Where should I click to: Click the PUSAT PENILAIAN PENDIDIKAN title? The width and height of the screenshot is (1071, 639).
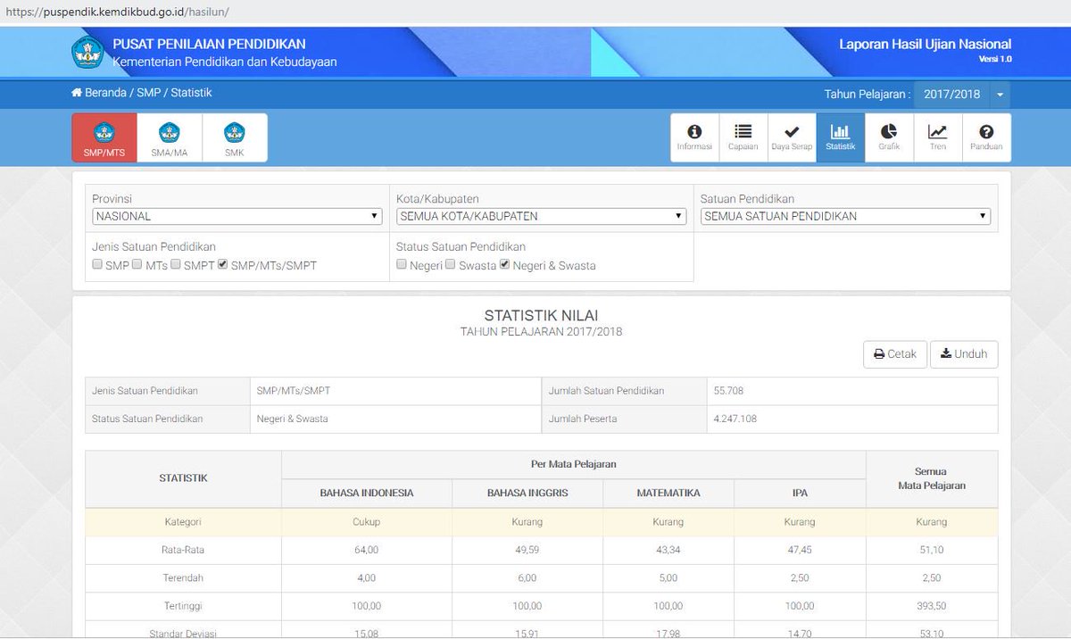click(209, 44)
